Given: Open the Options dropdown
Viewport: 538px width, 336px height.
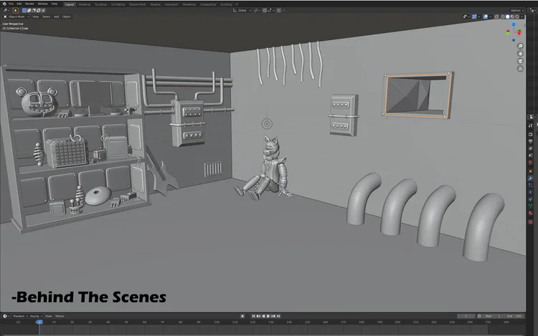Looking at the screenshot, I should coord(516,10).
